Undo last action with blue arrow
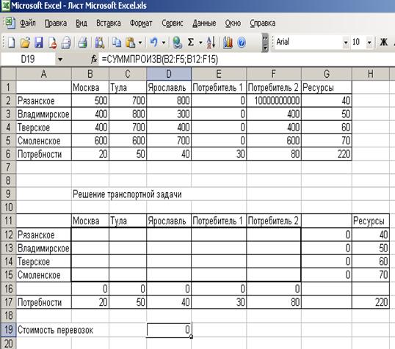395x349 pixels. 154,43
